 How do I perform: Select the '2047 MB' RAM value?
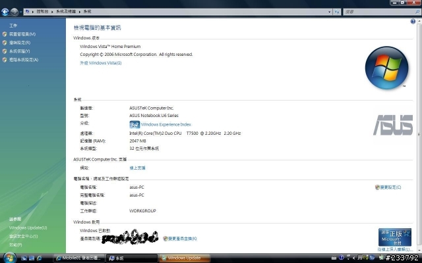[x=138, y=141]
